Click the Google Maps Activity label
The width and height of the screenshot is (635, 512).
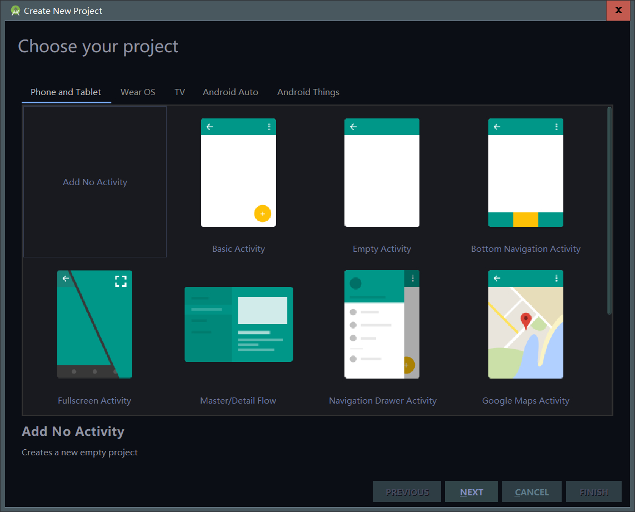[526, 400]
